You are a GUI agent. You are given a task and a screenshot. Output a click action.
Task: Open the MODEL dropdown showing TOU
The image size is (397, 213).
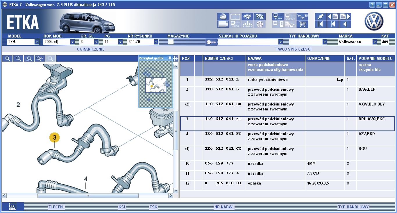pyautogui.click(x=37, y=42)
